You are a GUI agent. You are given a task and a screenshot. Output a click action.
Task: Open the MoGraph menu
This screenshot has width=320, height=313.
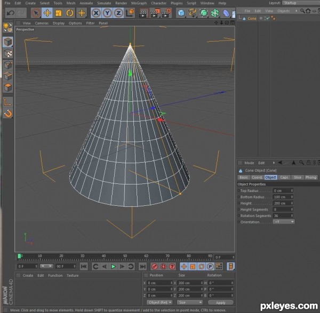click(139, 3)
